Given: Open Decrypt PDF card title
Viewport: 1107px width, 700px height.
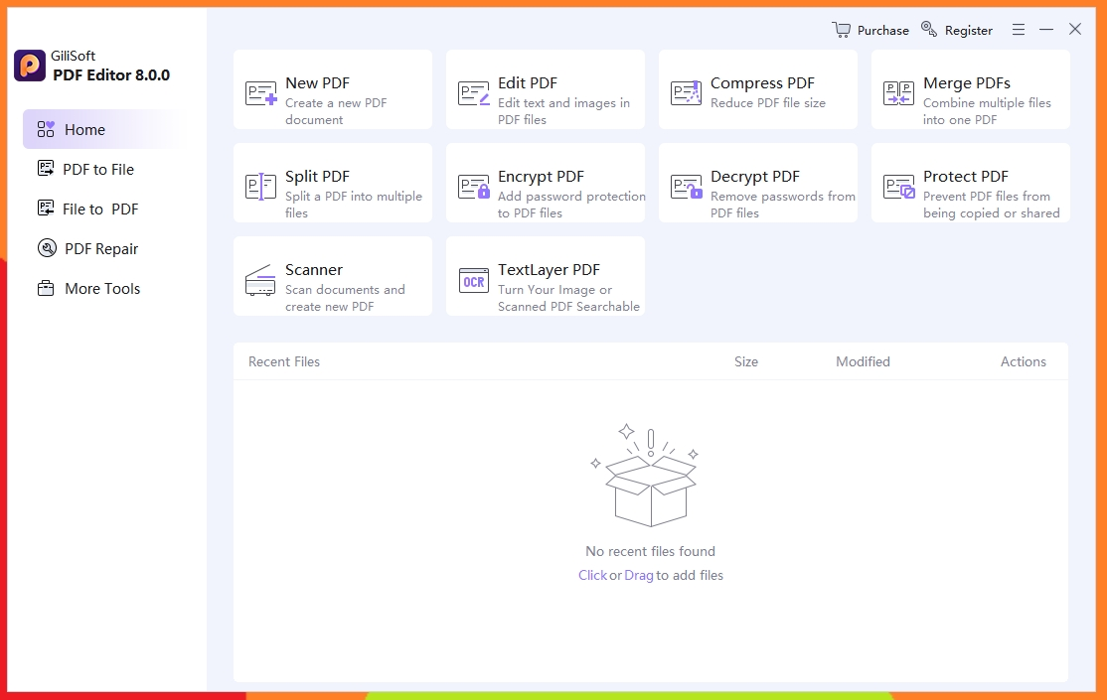Looking at the screenshot, I should coord(754,177).
